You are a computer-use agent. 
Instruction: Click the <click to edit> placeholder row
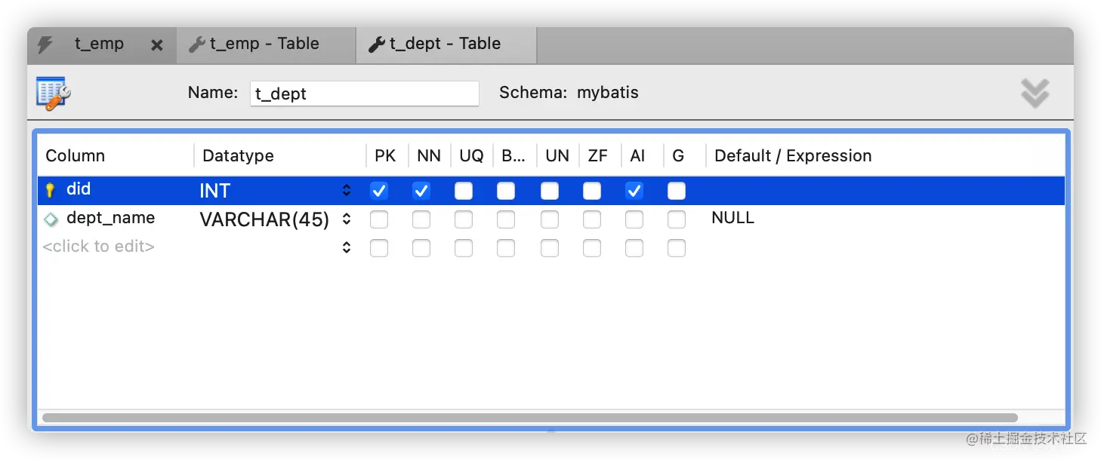(98, 247)
